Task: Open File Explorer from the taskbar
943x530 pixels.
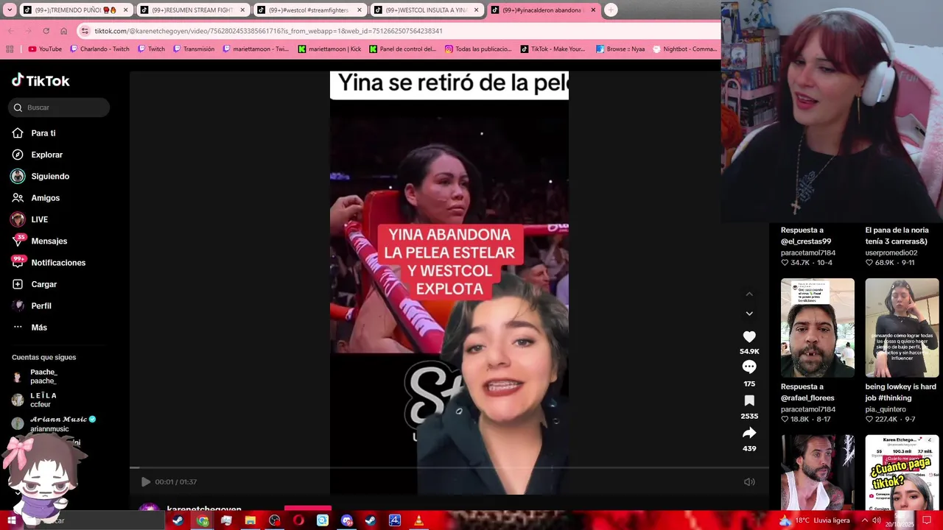Action: pos(250,520)
